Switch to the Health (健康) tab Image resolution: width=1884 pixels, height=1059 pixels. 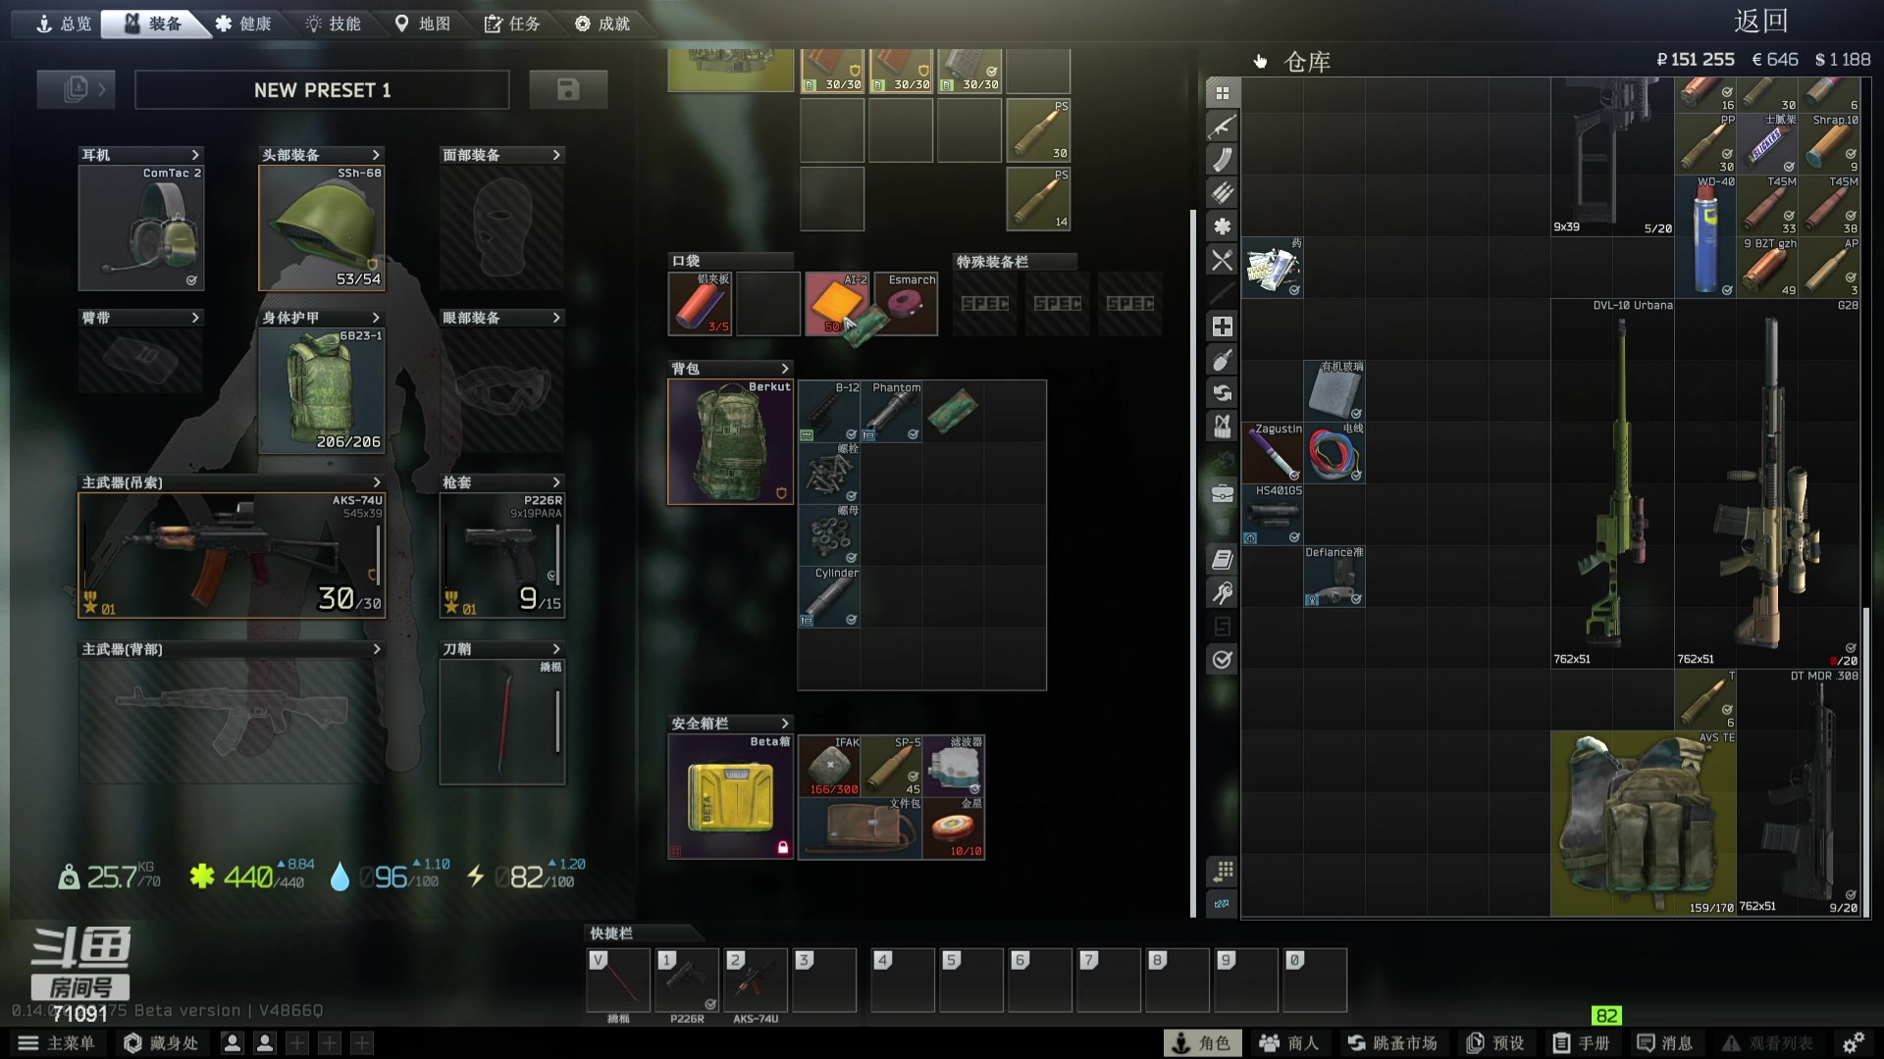[x=243, y=24]
